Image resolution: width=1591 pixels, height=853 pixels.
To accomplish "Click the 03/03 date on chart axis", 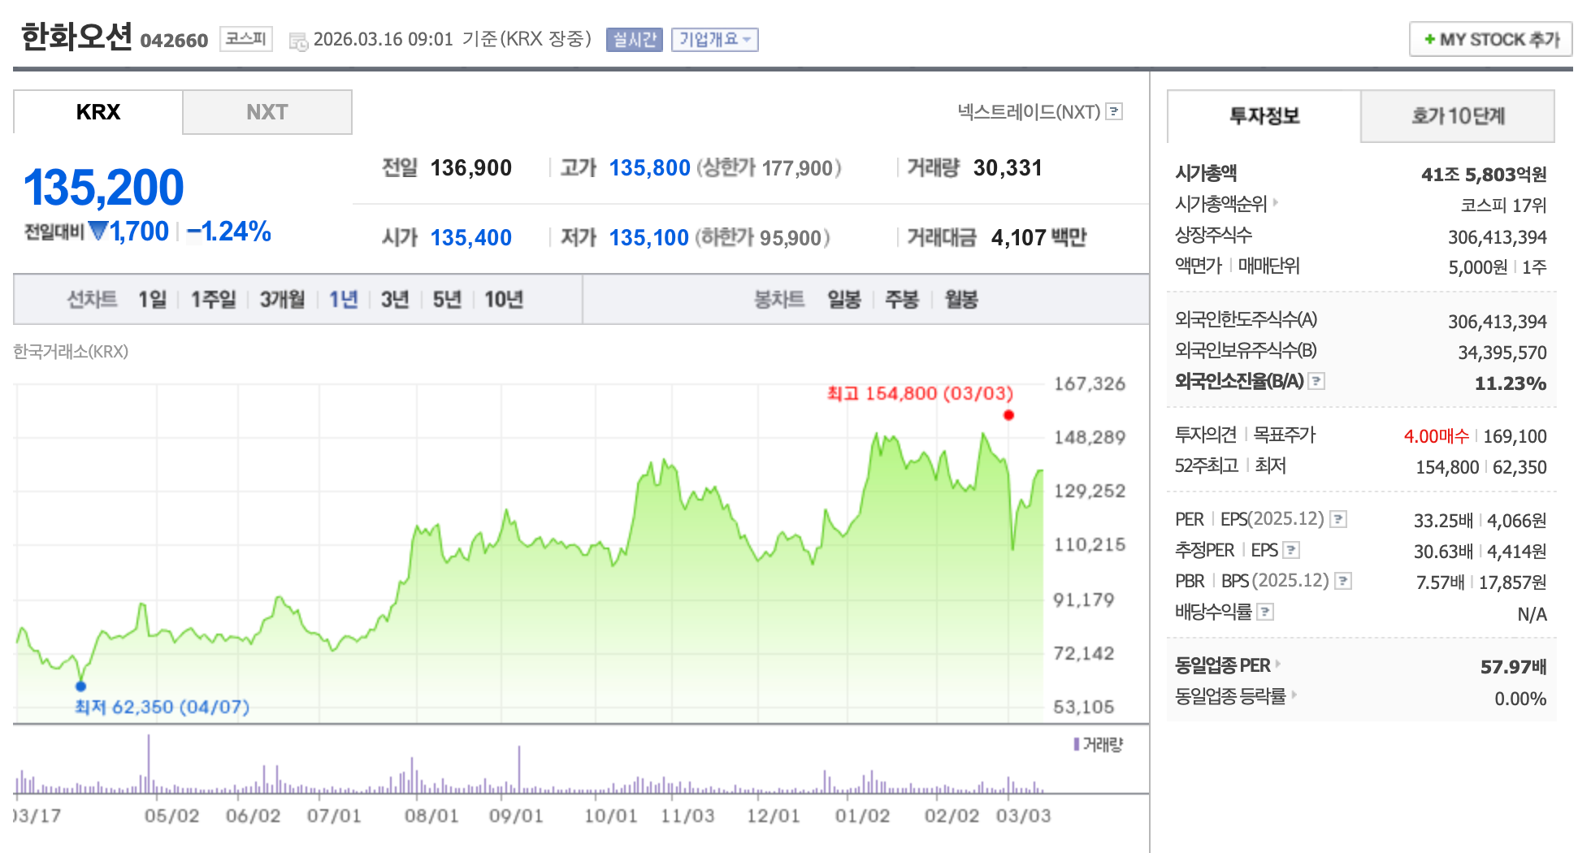I will 1024,816.
